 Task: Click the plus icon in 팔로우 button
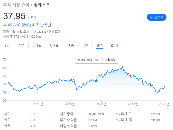point(151,17)
